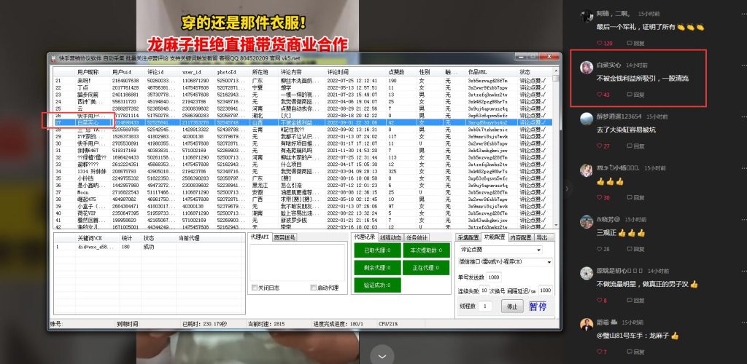This screenshot has width=747, height=364.
Task: Click the 本次提取数:0 green box
Action: coord(426,250)
